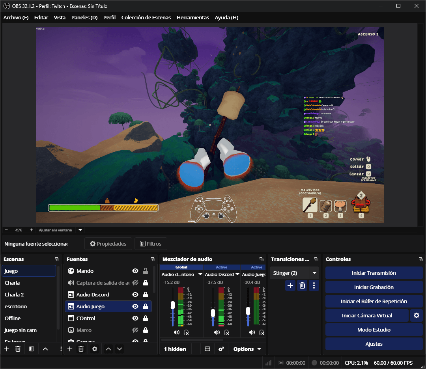Pop out the Controles dock panel

(x=421, y=259)
